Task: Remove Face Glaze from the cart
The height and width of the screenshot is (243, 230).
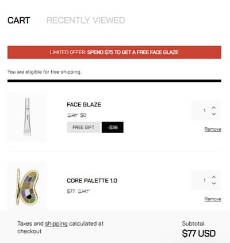Action: [213, 129]
